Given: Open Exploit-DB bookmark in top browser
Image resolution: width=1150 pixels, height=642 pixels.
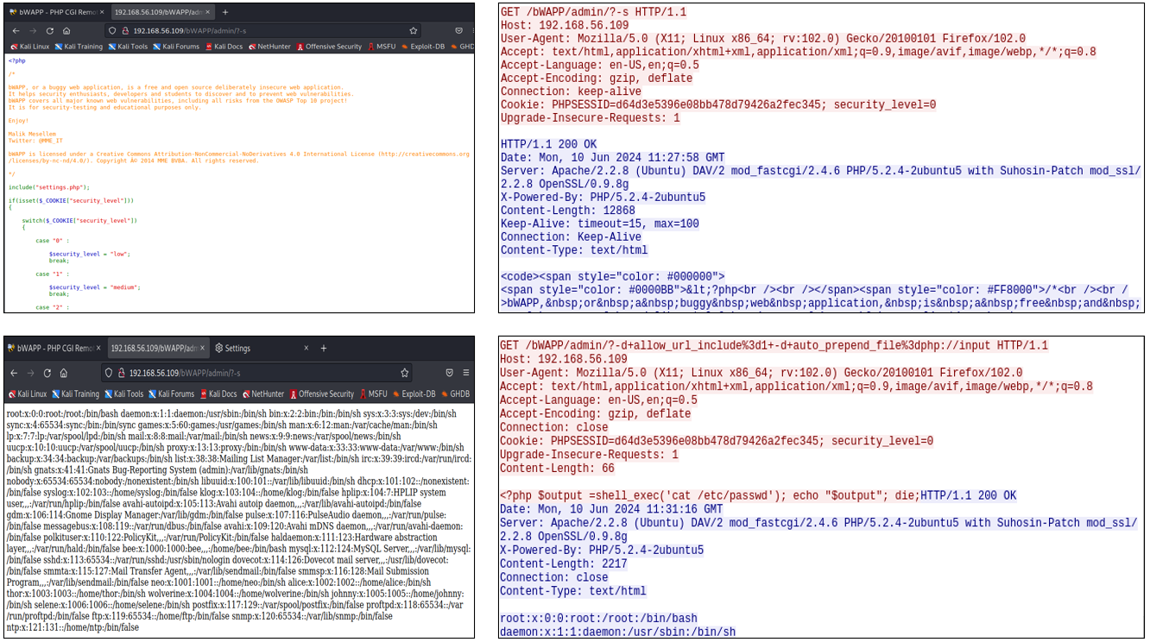Looking at the screenshot, I should pos(423,47).
